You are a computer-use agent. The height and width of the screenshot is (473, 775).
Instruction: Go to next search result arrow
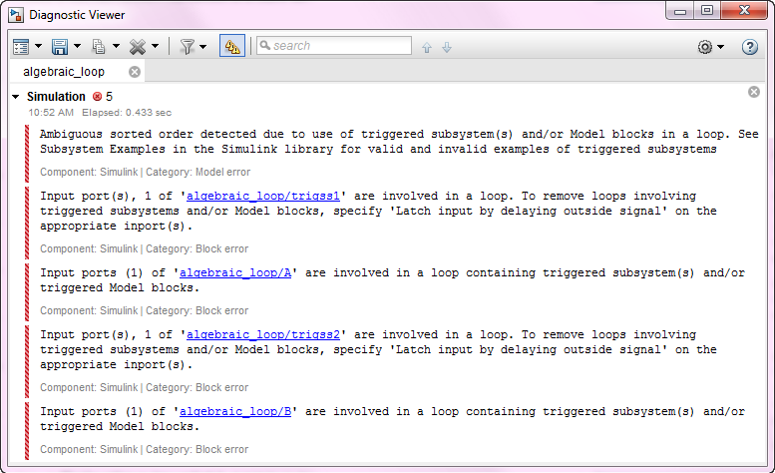pos(446,48)
